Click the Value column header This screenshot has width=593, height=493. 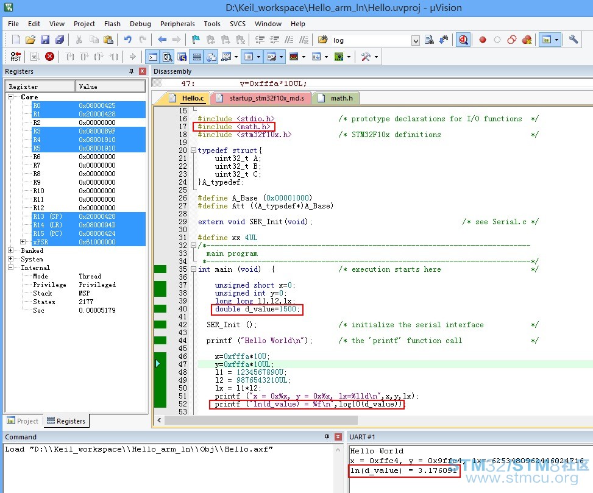(x=110, y=87)
